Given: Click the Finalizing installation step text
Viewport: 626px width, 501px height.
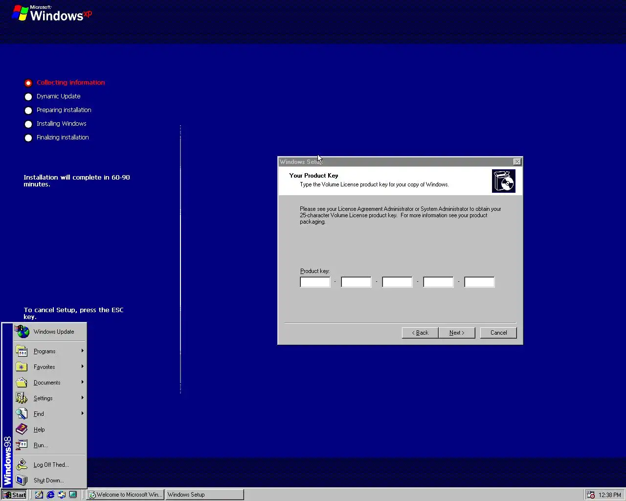Looking at the screenshot, I should pos(63,137).
